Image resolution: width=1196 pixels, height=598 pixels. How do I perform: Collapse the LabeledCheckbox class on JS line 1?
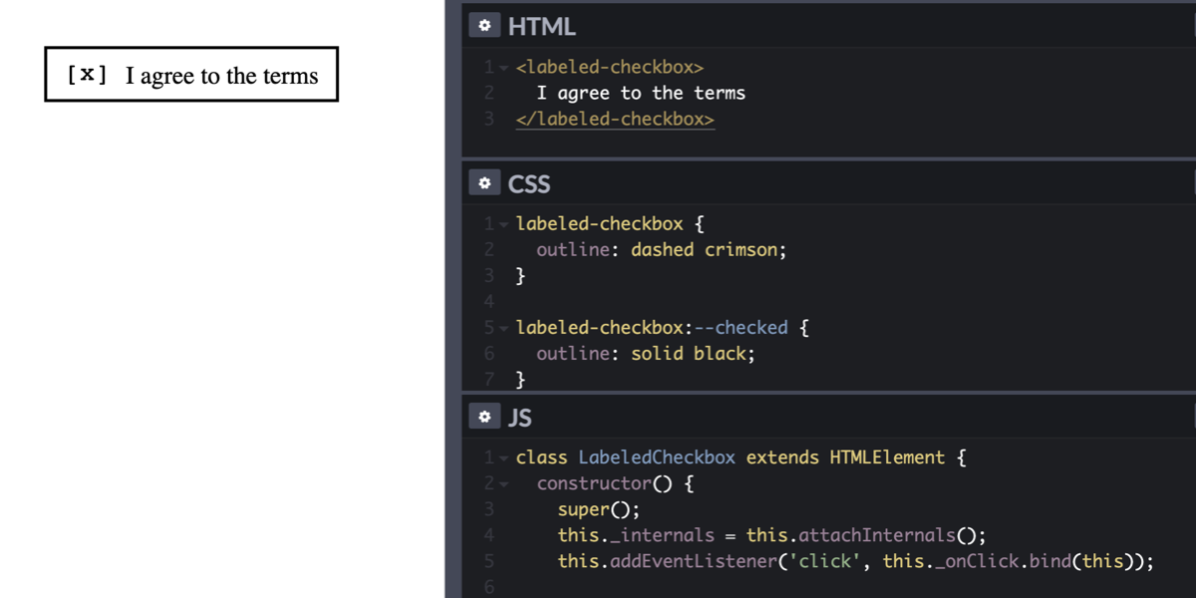504,458
